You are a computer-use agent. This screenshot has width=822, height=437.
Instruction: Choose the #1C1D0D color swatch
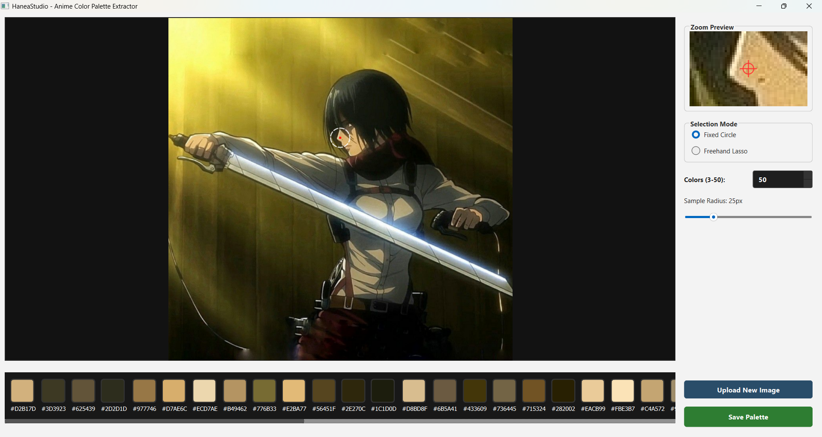click(x=383, y=390)
